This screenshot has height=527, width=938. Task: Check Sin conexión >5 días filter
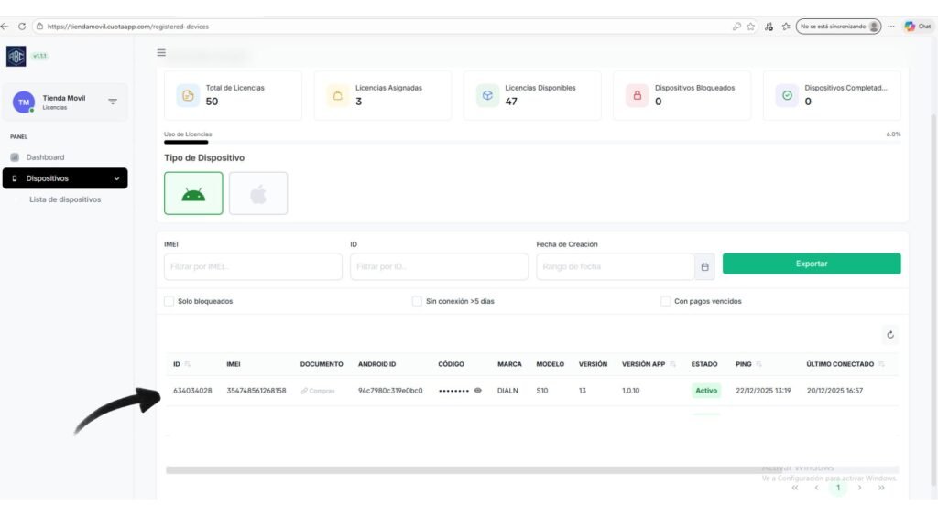pyautogui.click(x=417, y=301)
